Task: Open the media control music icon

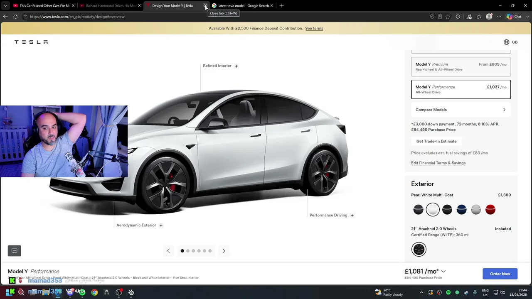Action: 469,17
